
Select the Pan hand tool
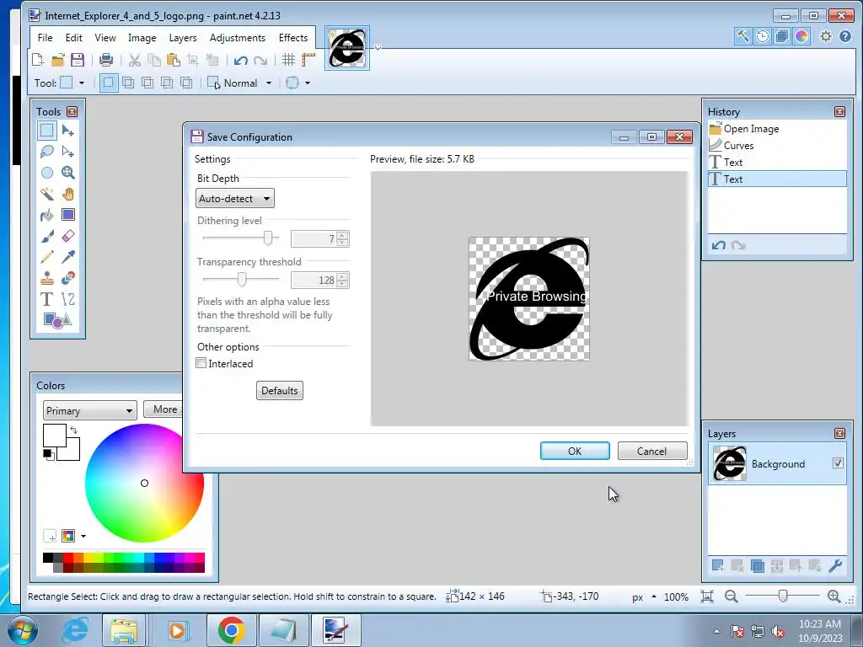click(x=68, y=194)
